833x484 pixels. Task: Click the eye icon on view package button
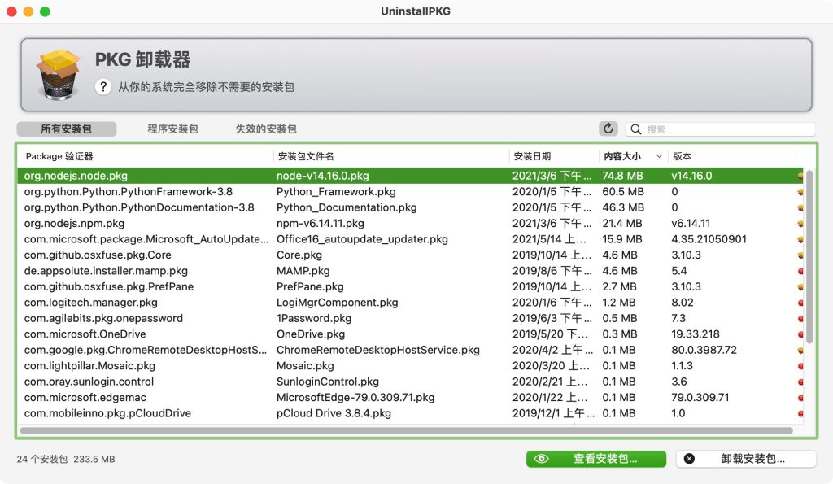point(541,459)
